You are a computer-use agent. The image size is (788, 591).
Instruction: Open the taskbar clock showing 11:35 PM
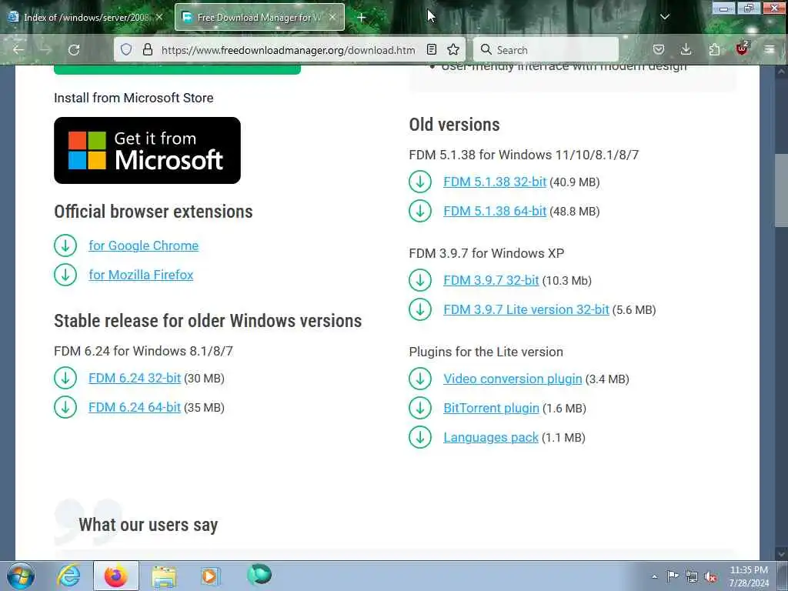point(749,576)
